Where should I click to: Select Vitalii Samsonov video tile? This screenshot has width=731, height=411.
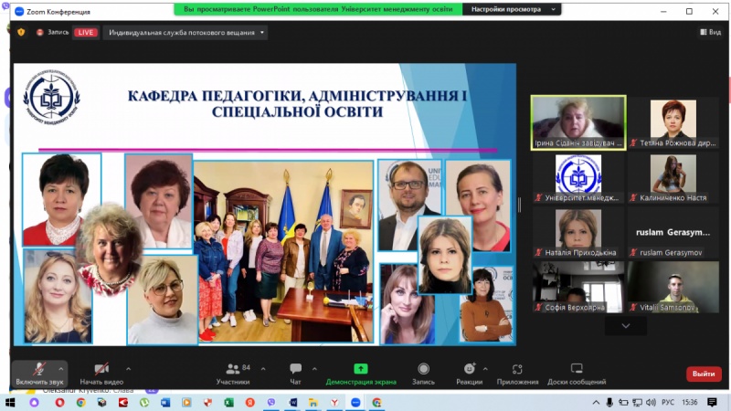[x=673, y=287]
